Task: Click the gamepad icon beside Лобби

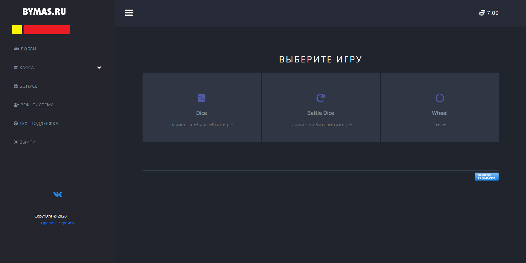Action: tap(16, 49)
